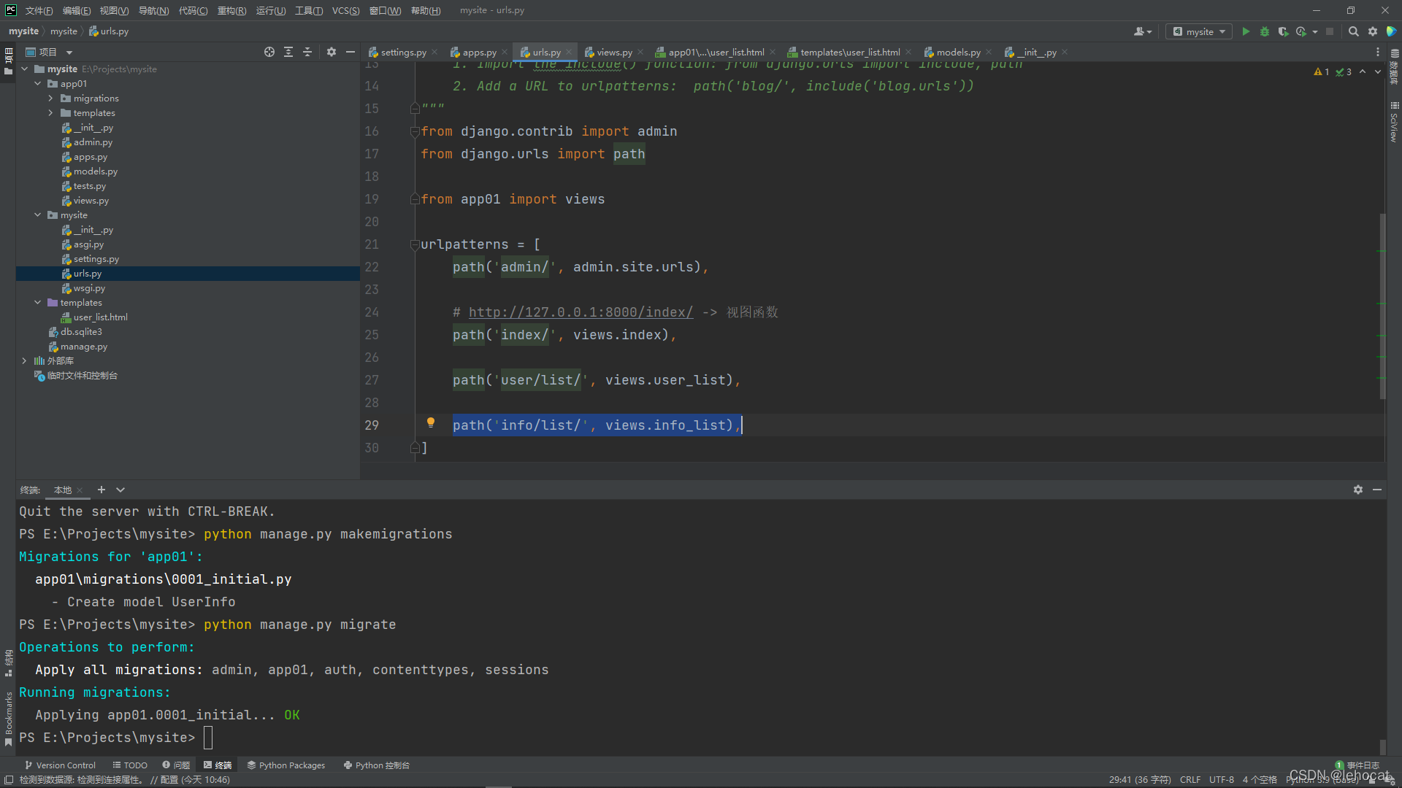Open the mysite run configuration dropdown
This screenshot has width=1402, height=788.
click(x=1199, y=31)
